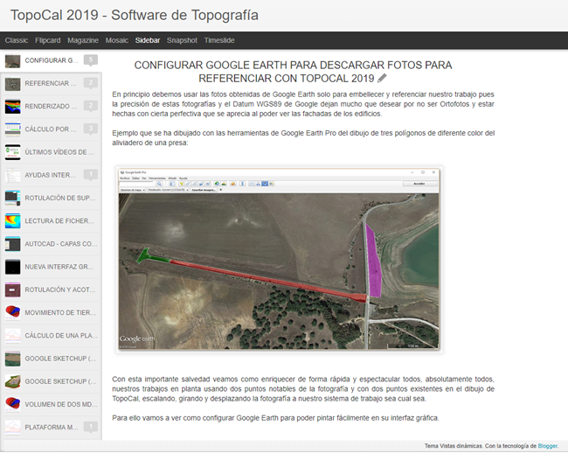Select sidebar post MOVIMIENTO DE TIER...
Image resolution: width=568 pixels, height=453 pixels.
pyautogui.click(x=51, y=312)
